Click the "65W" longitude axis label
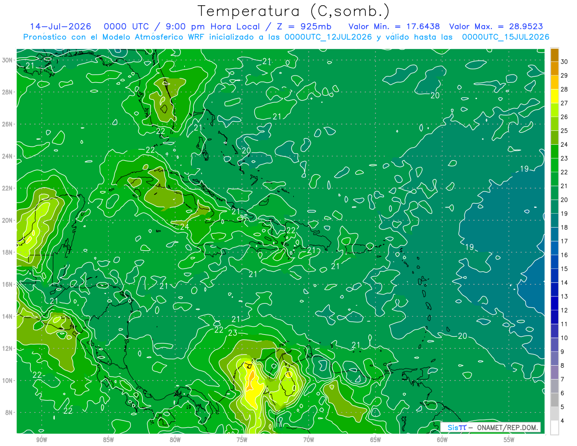This screenshot has height=446, width=577. tap(376, 439)
